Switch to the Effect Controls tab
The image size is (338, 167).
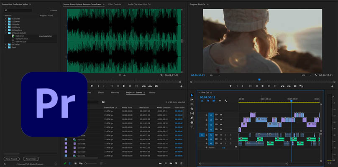pyautogui.click(x=115, y=4)
